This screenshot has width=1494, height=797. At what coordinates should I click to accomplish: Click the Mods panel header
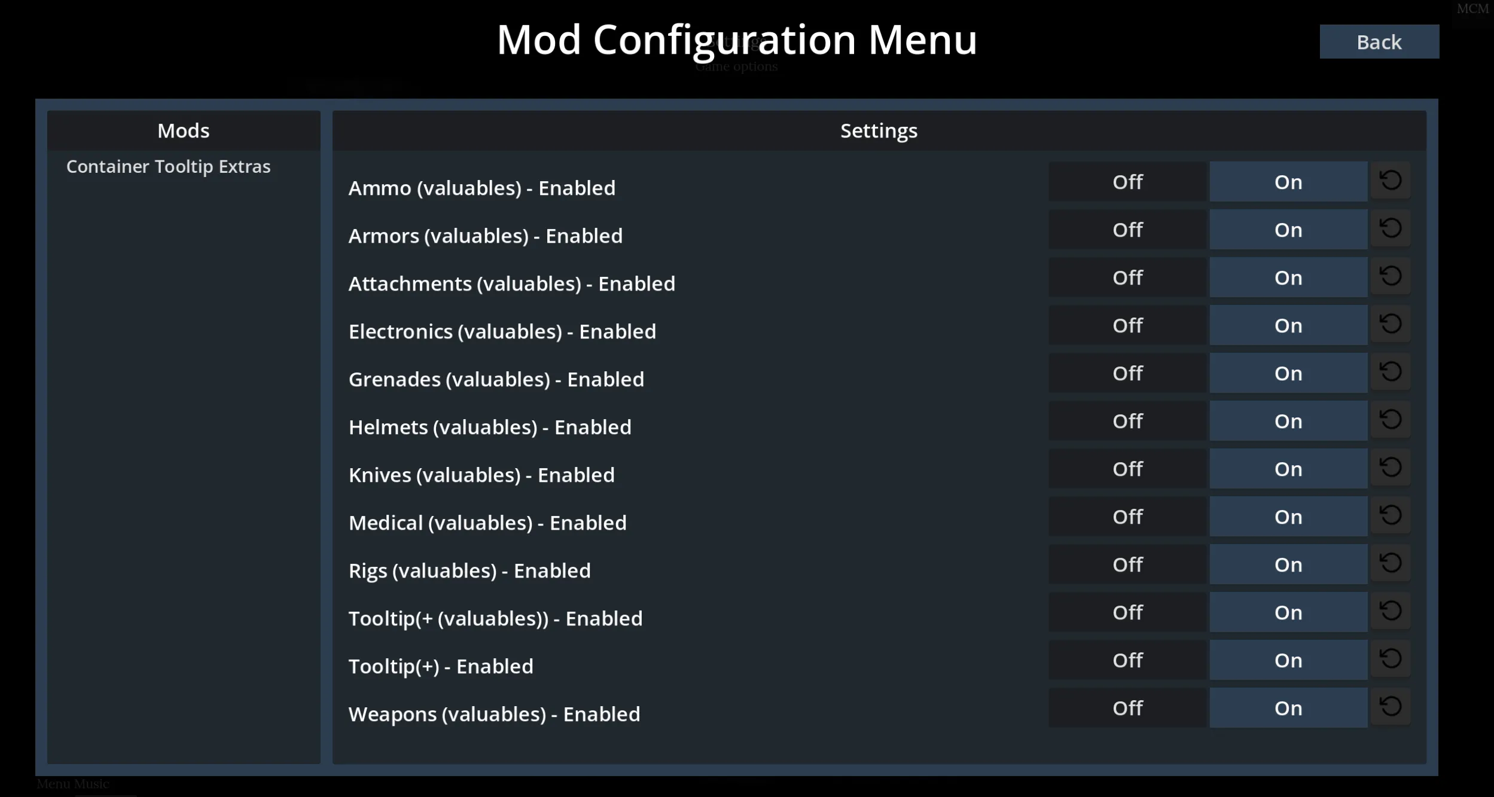tap(184, 131)
